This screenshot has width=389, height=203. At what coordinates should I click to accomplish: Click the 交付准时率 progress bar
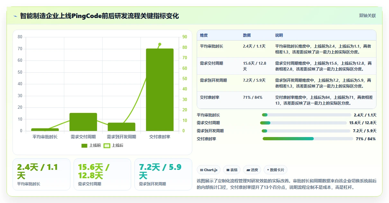[x=308, y=139]
